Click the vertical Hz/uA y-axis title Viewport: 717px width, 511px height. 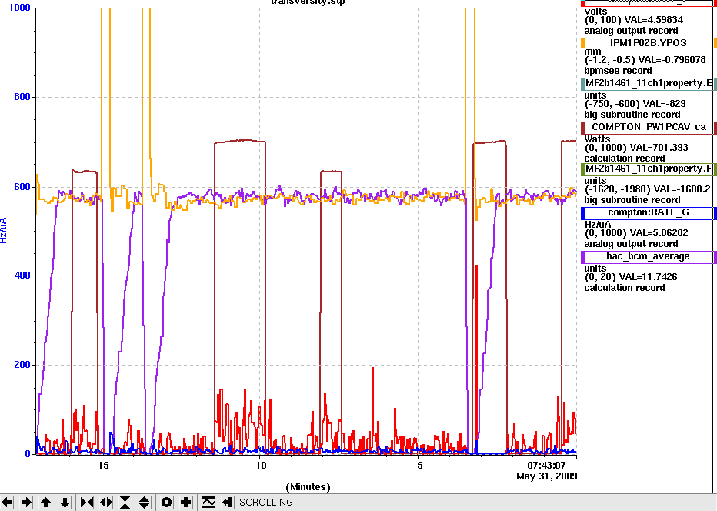coord(4,230)
